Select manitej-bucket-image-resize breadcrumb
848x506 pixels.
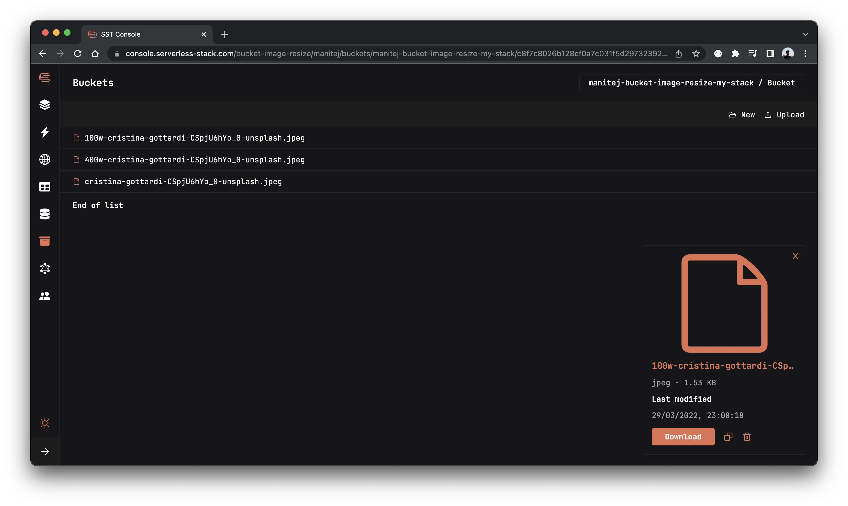[x=671, y=82]
